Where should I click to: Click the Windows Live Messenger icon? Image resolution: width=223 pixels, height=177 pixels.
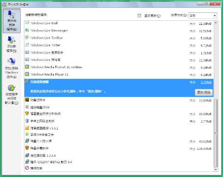pos(27,30)
